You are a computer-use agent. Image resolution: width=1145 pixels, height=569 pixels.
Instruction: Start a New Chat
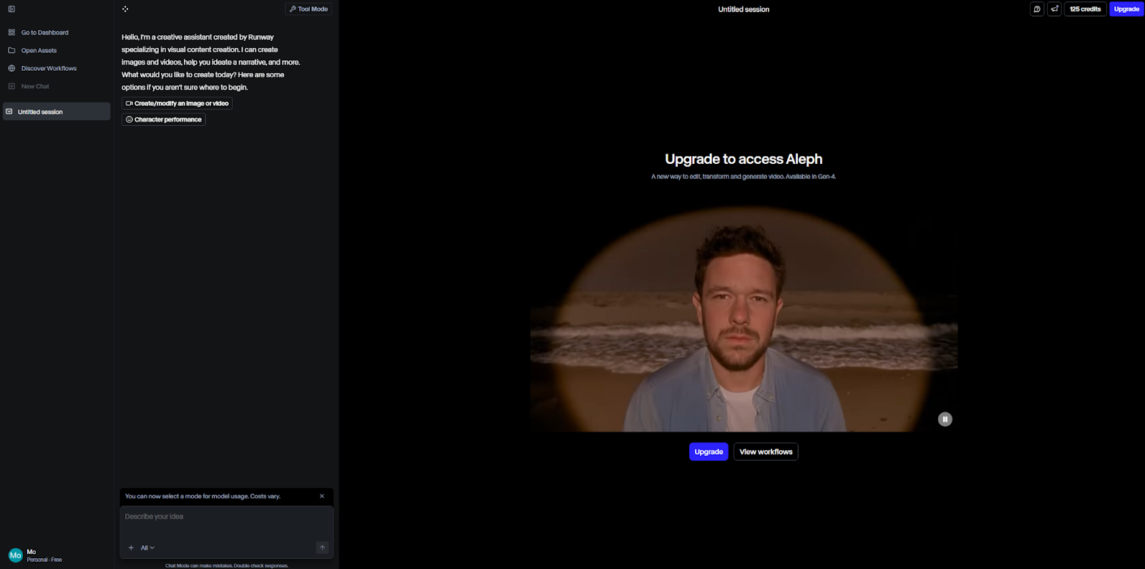coord(29,86)
